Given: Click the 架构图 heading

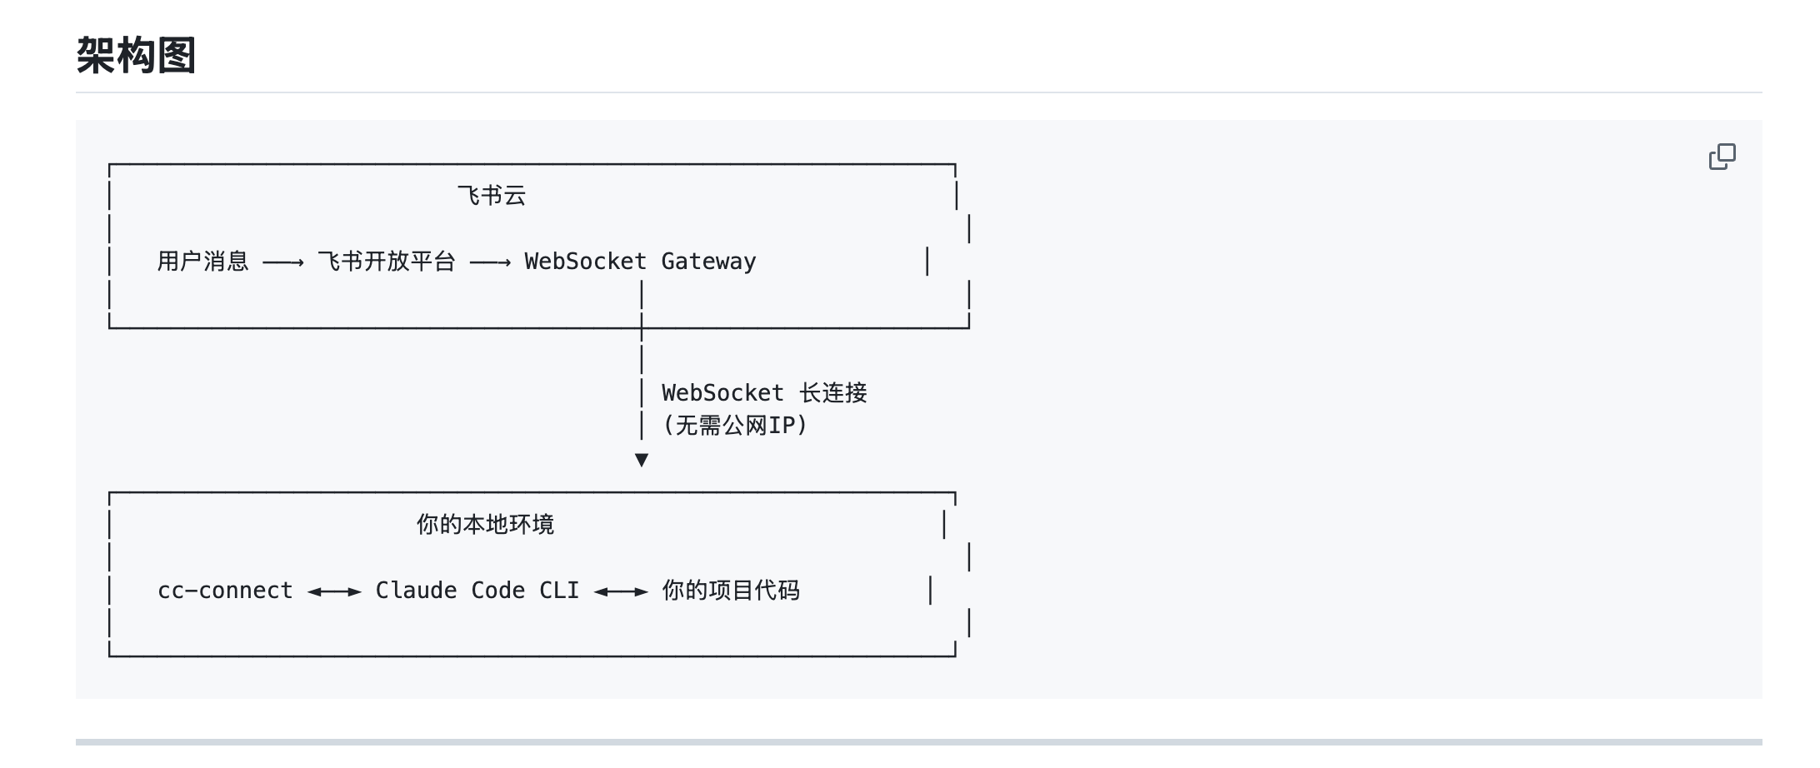Looking at the screenshot, I should click(x=136, y=56).
